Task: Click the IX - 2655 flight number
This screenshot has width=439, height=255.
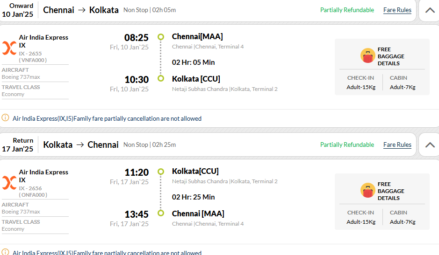Action: pos(30,53)
